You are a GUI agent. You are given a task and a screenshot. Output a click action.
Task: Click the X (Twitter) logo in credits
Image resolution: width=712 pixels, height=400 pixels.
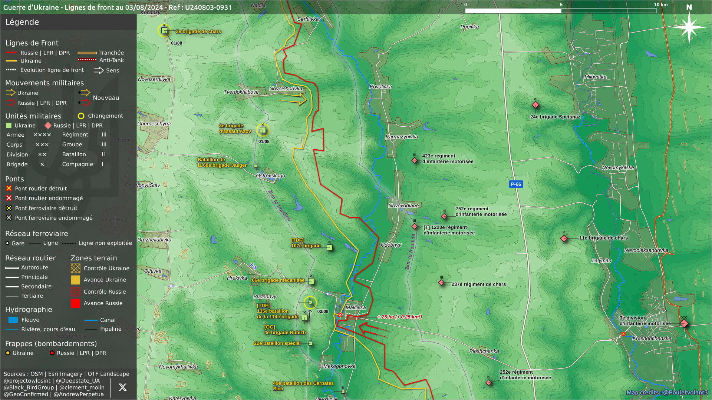[x=122, y=387]
